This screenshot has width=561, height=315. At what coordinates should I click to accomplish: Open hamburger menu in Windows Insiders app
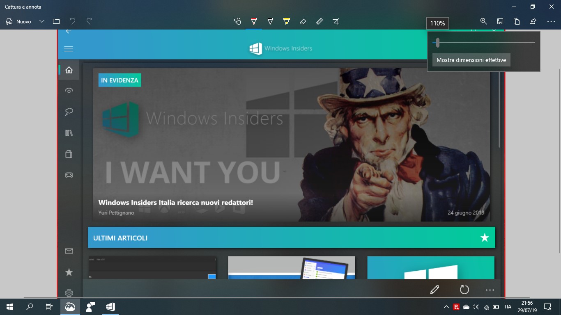point(69,49)
